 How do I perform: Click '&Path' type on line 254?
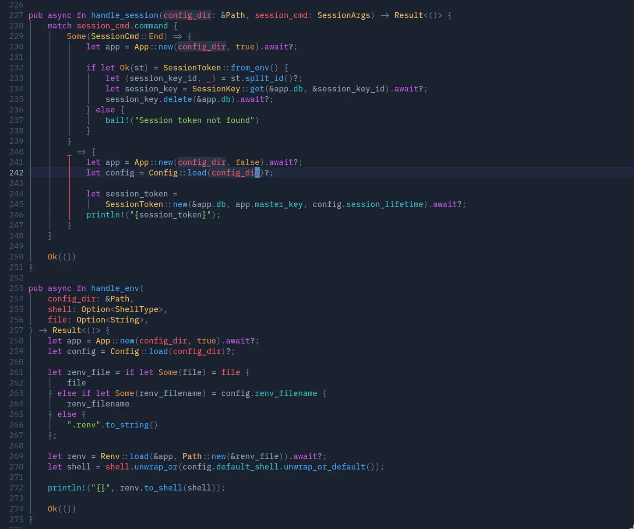[117, 299]
